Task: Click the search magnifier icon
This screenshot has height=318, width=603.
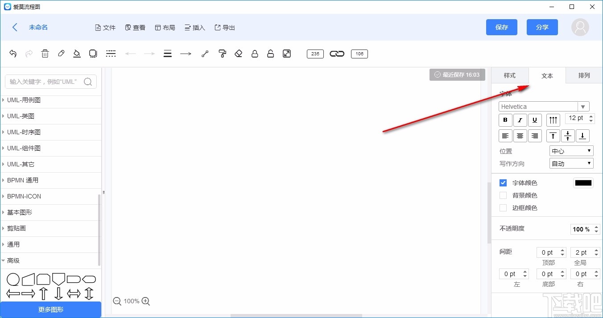Action: click(88, 82)
